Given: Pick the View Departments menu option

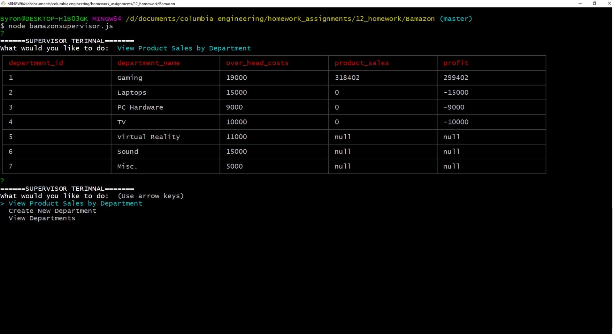Looking at the screenshot, I should 42,218.
